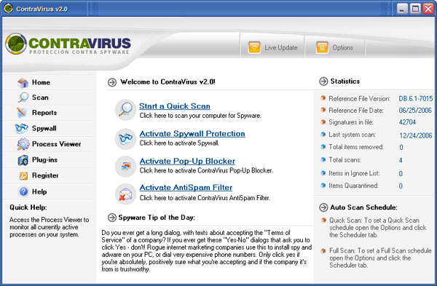Click the AntiSpam Filter envelope icon
Viewport: 437px width, 286px height.
pyautogui.click(x=125, y=194)
